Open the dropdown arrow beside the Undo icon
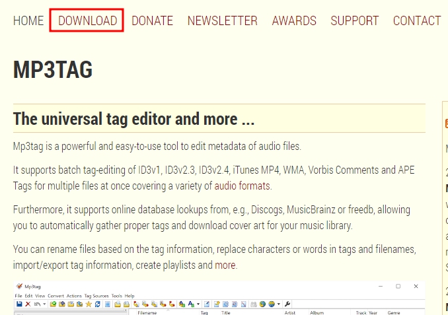The image size is (448, 315). [x=44, y=304]
